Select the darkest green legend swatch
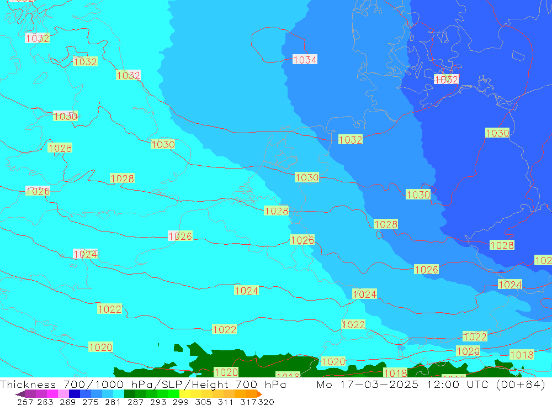The width and height of the screenshot is (552, 405). [x=130, y=393]
